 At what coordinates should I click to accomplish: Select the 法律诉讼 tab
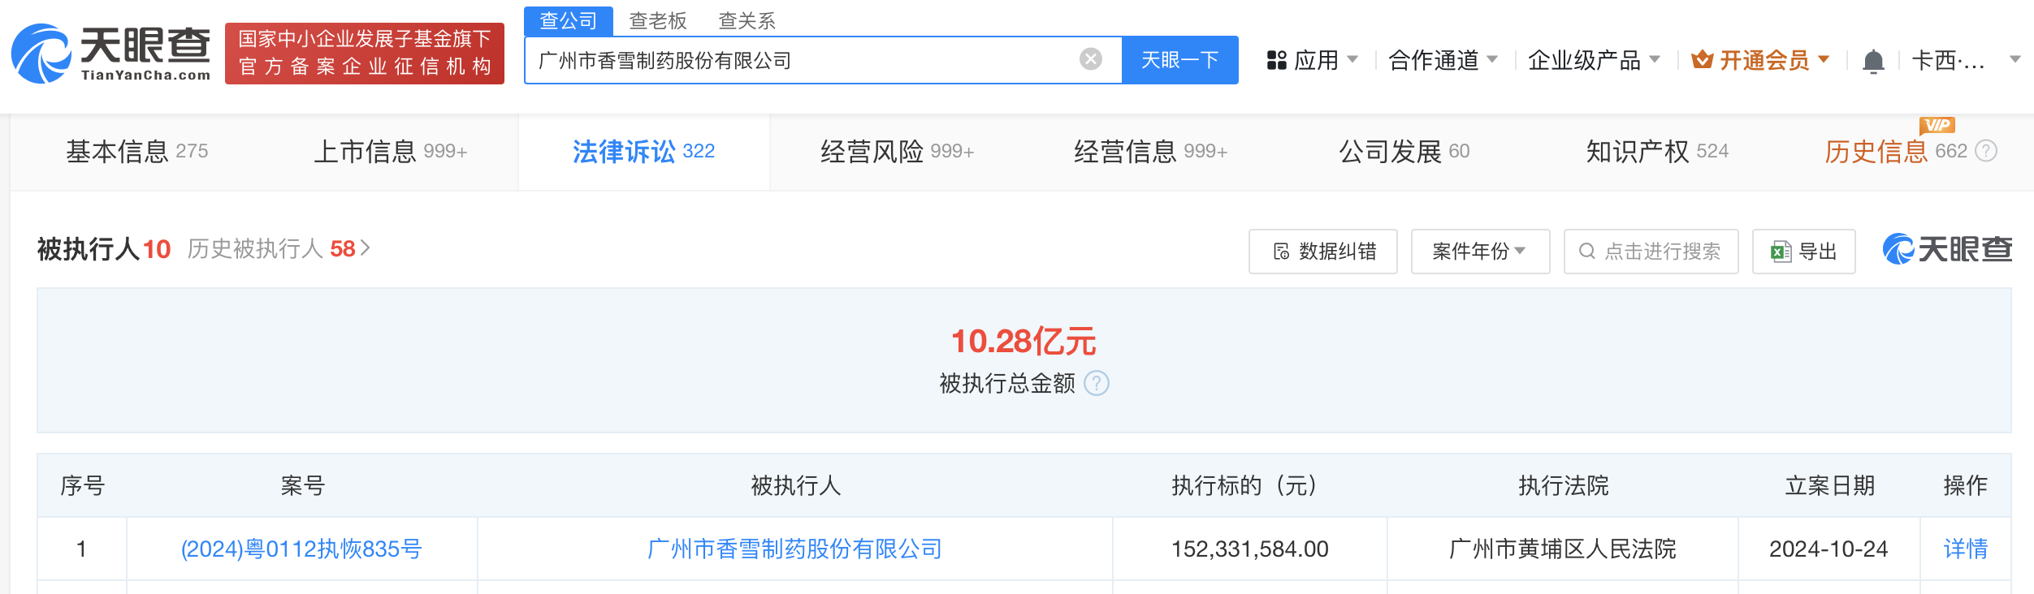(x=643, y=152)
